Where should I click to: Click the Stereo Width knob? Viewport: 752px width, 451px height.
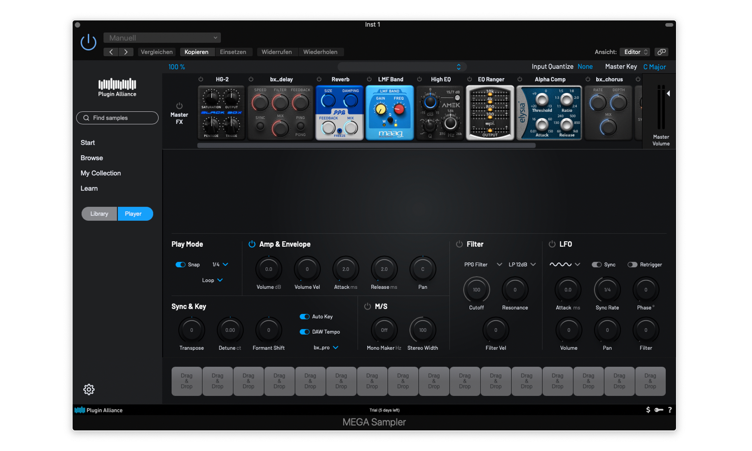coord(423,330)
